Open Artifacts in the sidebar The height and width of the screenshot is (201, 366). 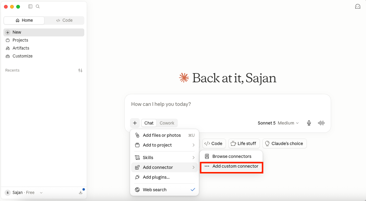coord(44,48)
